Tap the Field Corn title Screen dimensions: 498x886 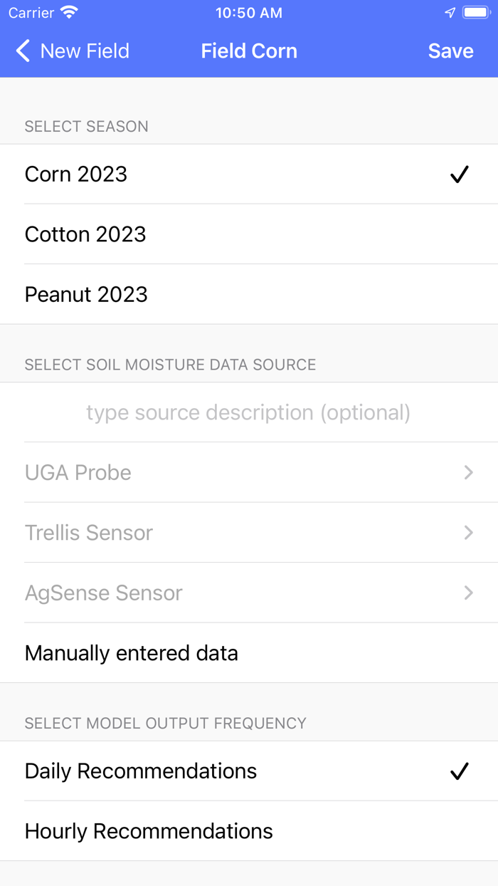(249, 51)
